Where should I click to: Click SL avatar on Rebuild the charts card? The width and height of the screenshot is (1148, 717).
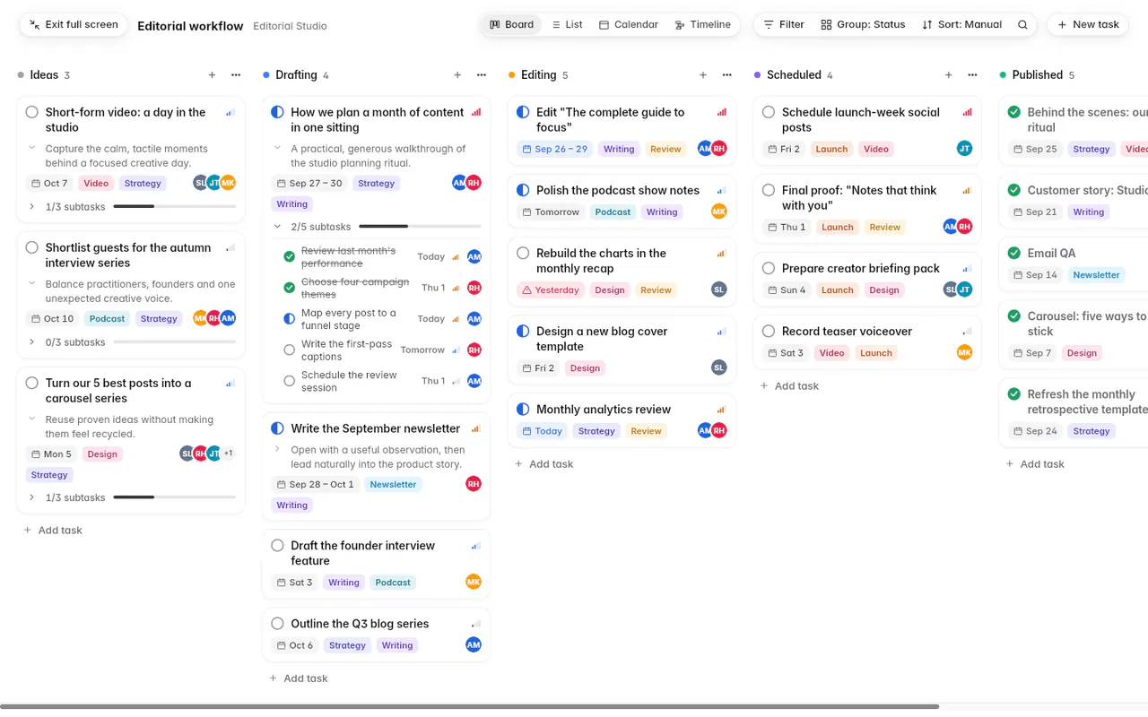point(718,289)
